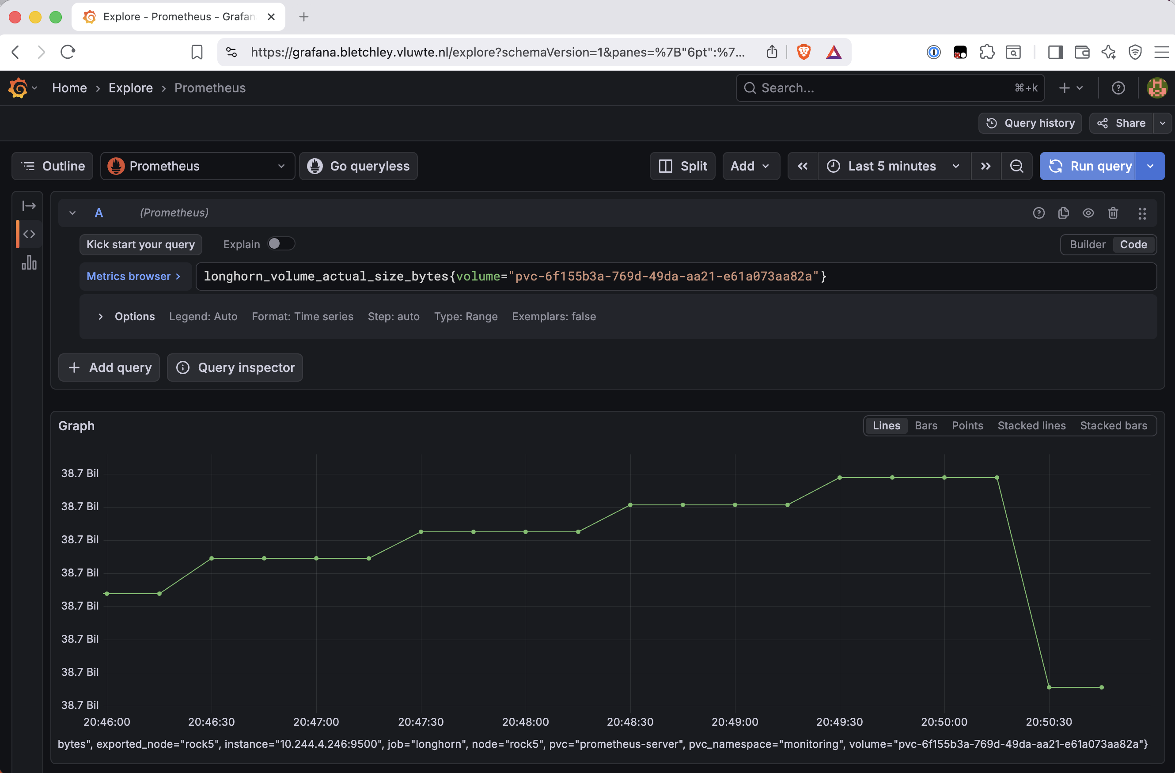The height and width of the screenshot is (773, 1175).
Task: Select the Explore - Prometheus browser tab
Action: point(178,17)
